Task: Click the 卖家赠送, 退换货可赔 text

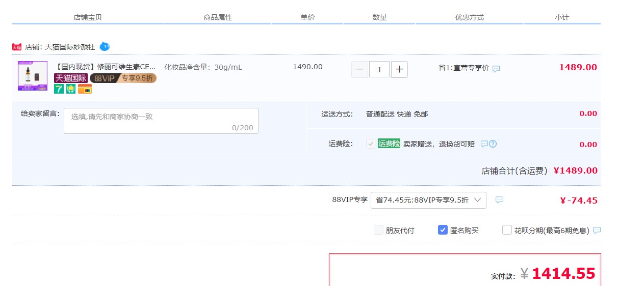Action: (439, 144)
